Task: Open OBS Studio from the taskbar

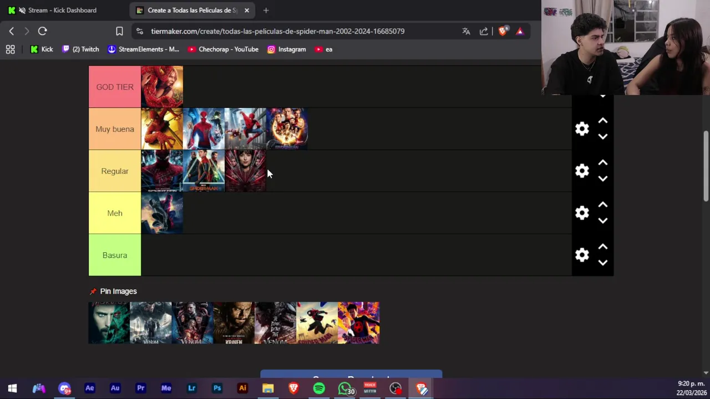Action: coord(395,388)
